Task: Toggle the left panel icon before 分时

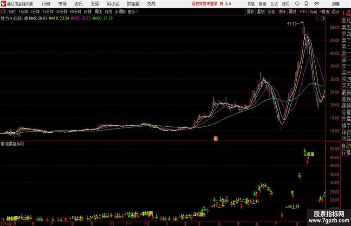Action: click(x=3, y=12)
